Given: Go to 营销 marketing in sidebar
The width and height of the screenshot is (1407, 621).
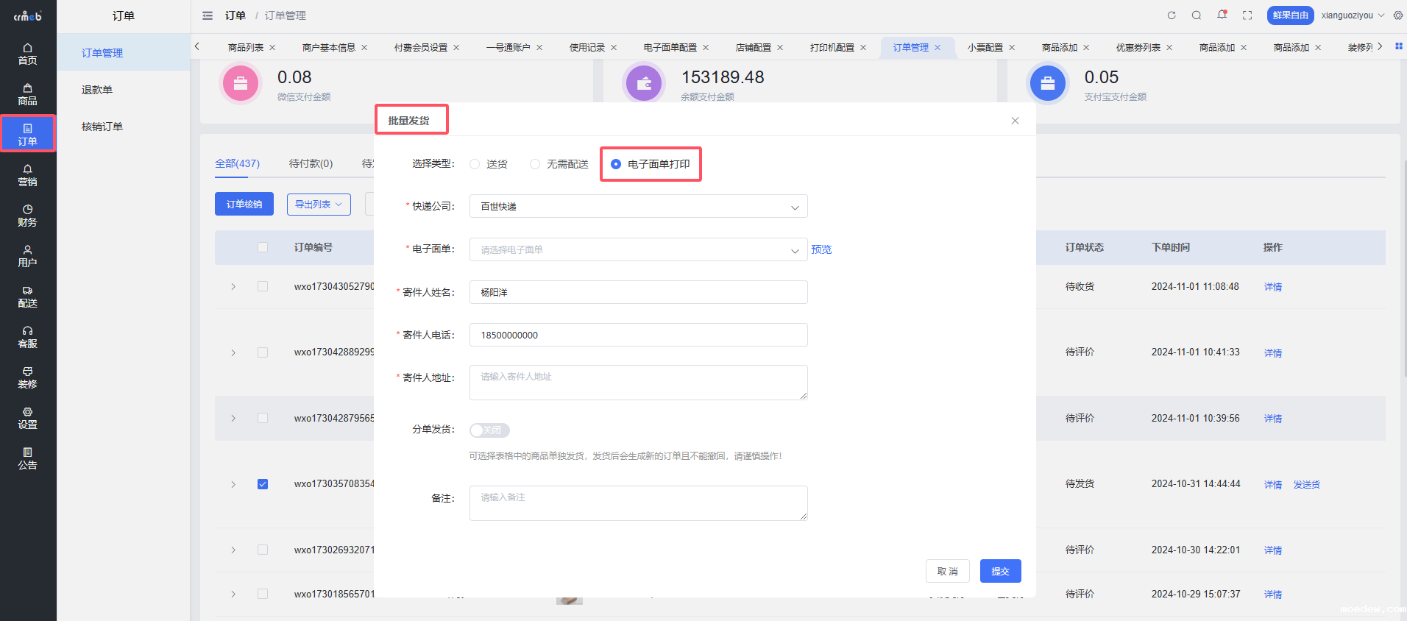Looking at the screenshot, I should pyautogui.click(x=27, y=175).
